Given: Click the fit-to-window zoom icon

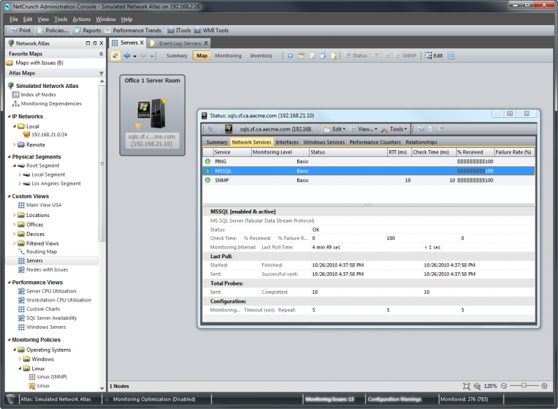Looking at the screenshot, I should (467, 386).
